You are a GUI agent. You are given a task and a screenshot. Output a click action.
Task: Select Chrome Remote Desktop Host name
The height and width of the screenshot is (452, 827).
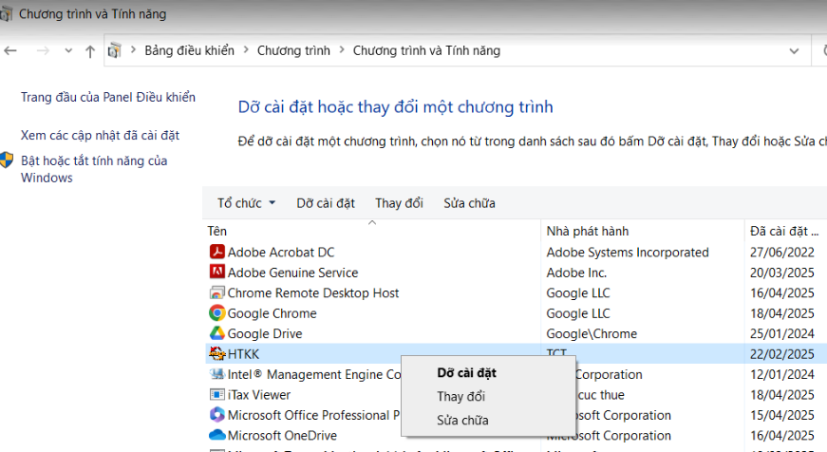coord(313,292)
